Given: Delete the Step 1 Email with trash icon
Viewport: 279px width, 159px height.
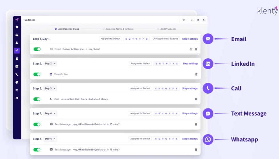Looking at the screenshot, I should (x=196, y=49).
